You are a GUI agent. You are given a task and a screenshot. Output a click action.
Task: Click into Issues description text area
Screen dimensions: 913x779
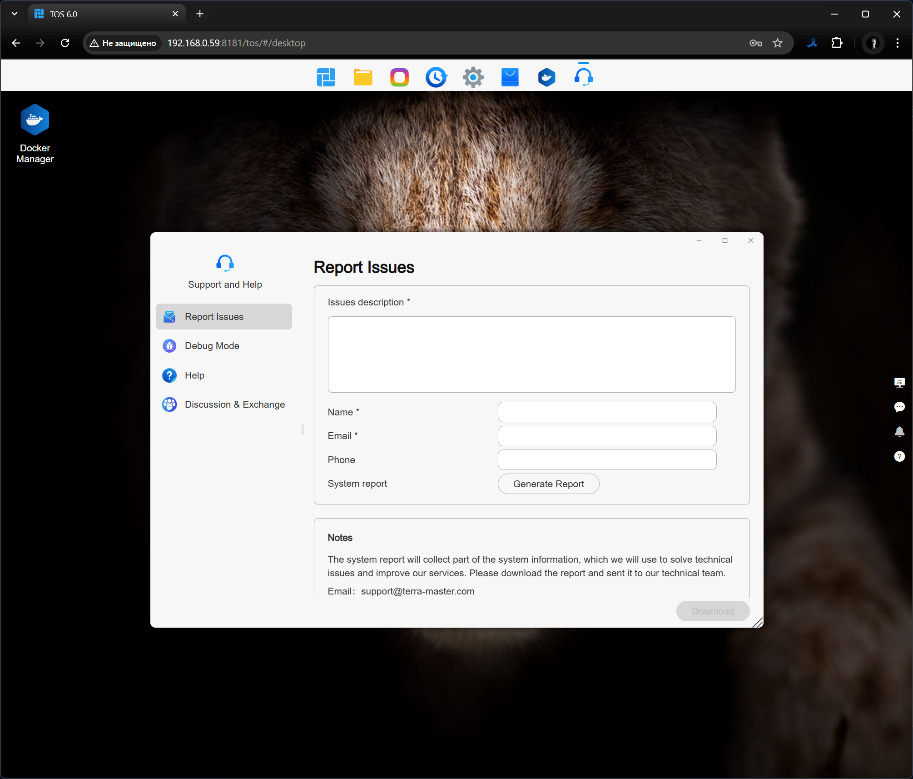531,355
